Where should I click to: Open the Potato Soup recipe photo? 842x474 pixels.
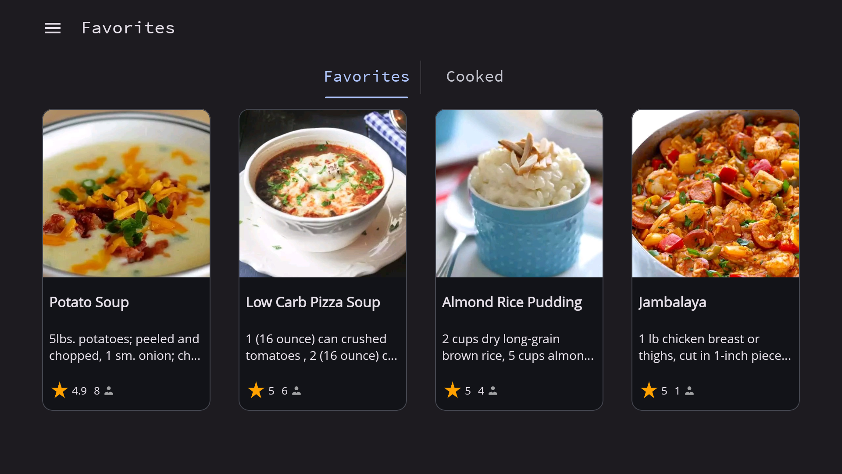click(126, 194)
